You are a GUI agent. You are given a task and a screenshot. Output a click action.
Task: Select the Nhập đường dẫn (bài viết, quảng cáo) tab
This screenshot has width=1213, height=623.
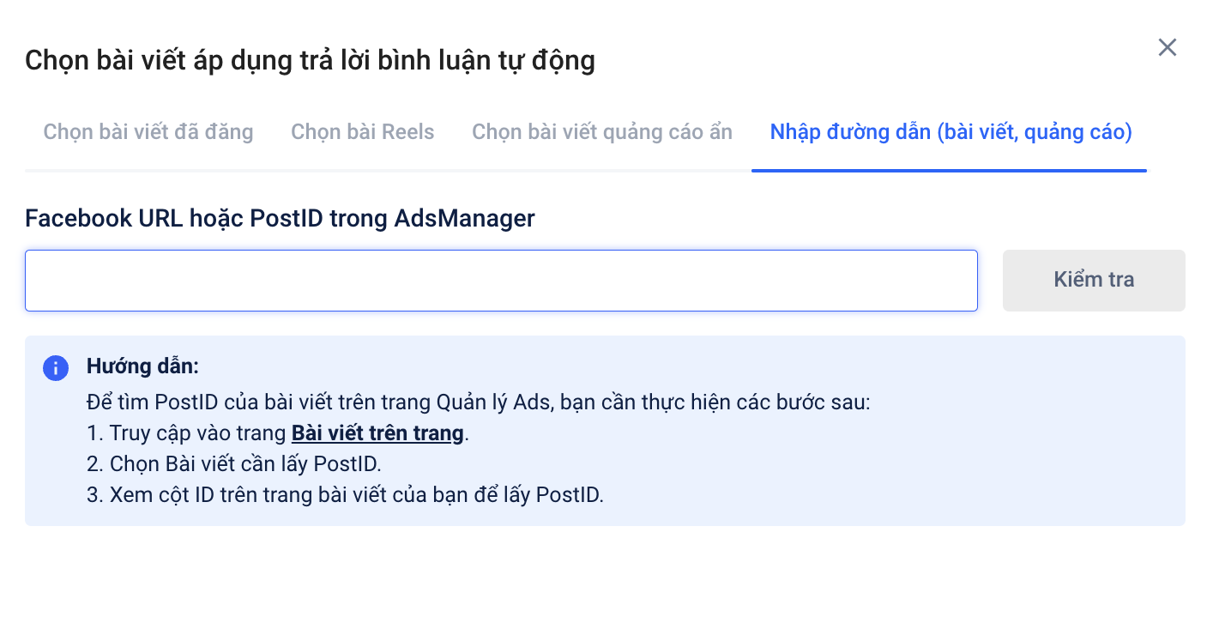[x=950, y=132]
